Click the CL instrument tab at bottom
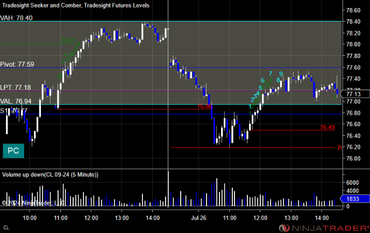Image resolution: width=370 pixels, height=233 pixels. click(6, 228)
